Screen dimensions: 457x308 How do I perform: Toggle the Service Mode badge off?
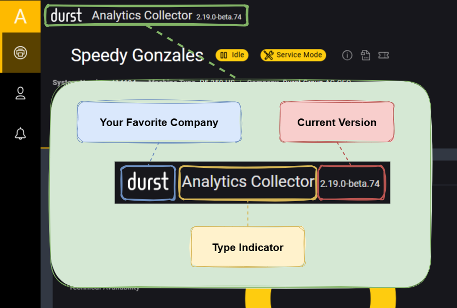click(293, 55)
